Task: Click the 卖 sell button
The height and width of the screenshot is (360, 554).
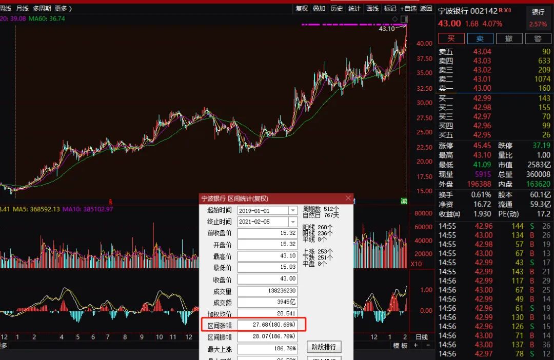Action: [x=480, y=38]
